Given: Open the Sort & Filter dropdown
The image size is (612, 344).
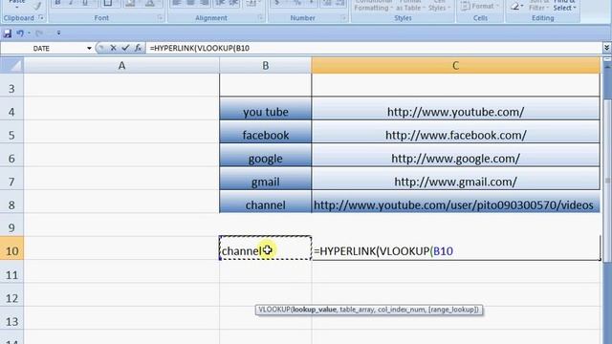Looking at the screenshot, I should click(538, 5).
